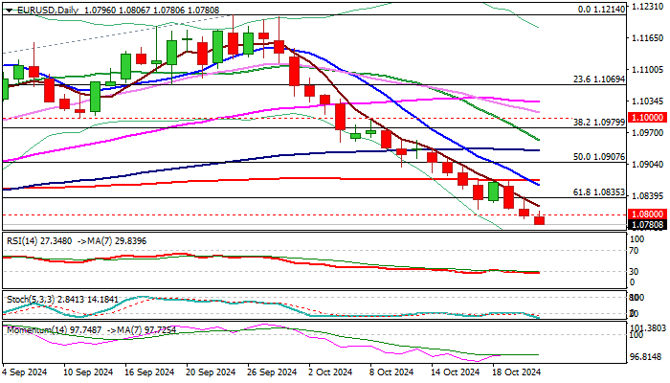Click the red 1.08000 price level tag
The image size is (670, 383).
click(647, 214)
